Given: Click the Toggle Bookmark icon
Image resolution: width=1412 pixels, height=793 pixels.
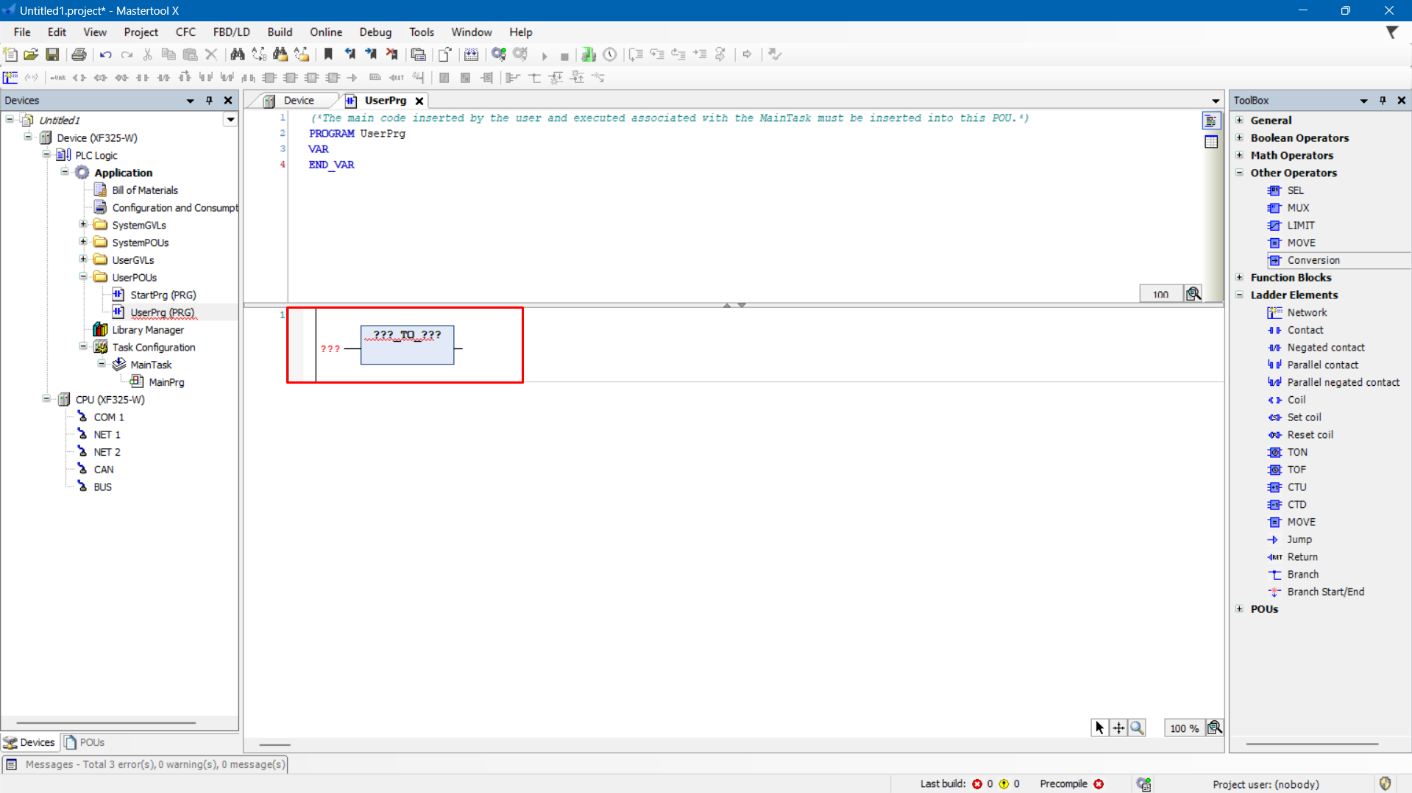Looking at the screenshot, I should [x=328, y=54].
